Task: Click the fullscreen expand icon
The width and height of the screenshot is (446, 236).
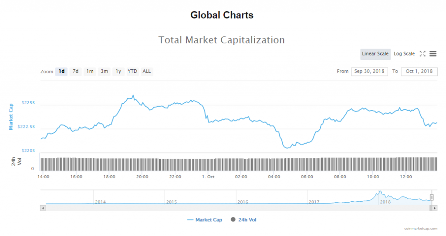Action: coord(422,54)
